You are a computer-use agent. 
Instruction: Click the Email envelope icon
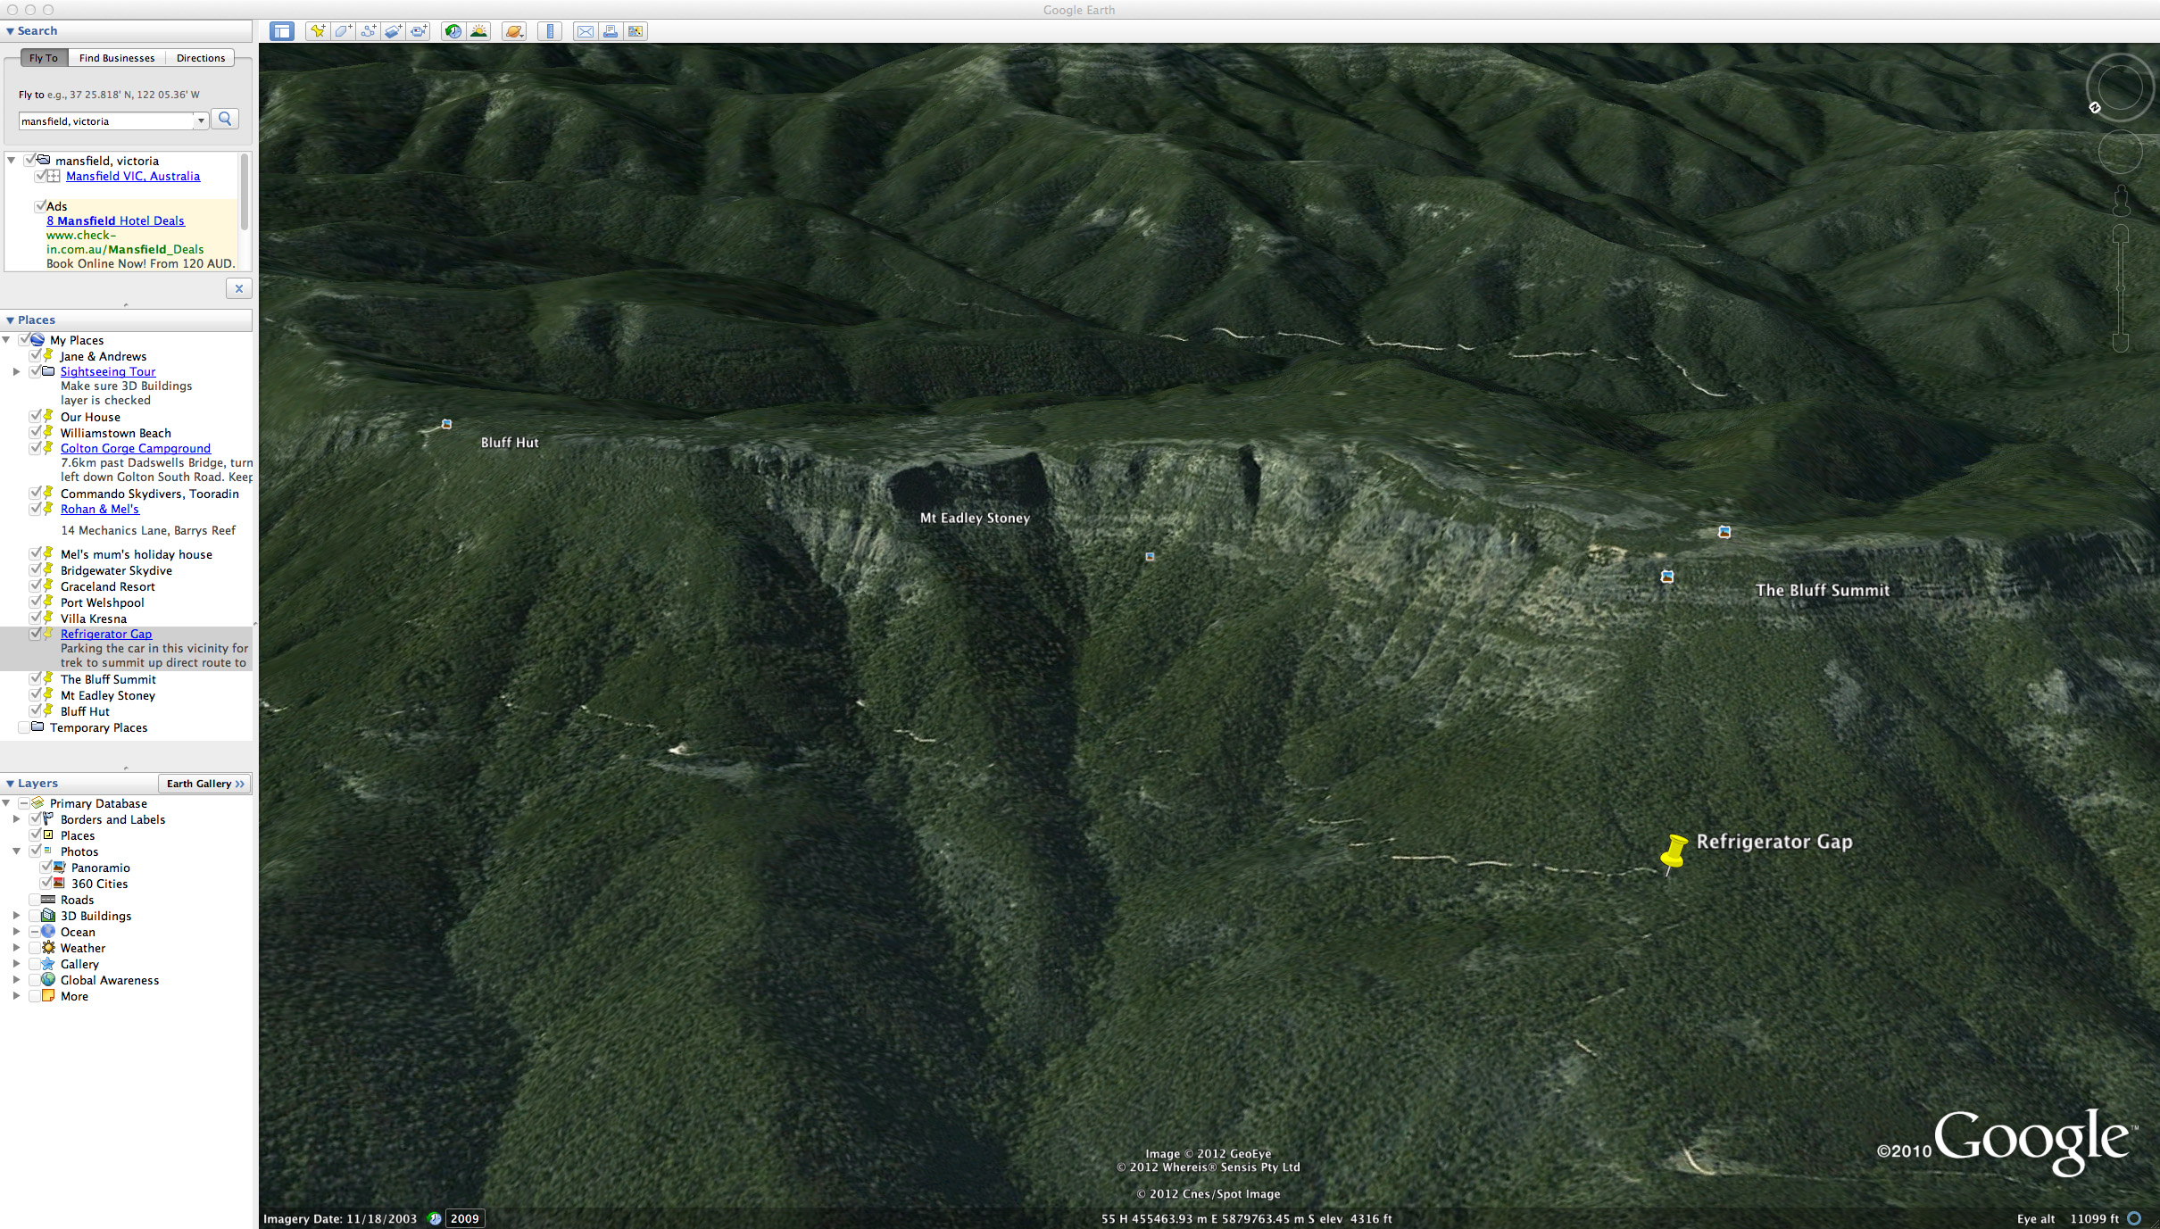[585, 31]
